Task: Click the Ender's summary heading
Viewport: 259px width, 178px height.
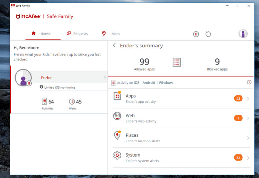Action: pos(141,46)
